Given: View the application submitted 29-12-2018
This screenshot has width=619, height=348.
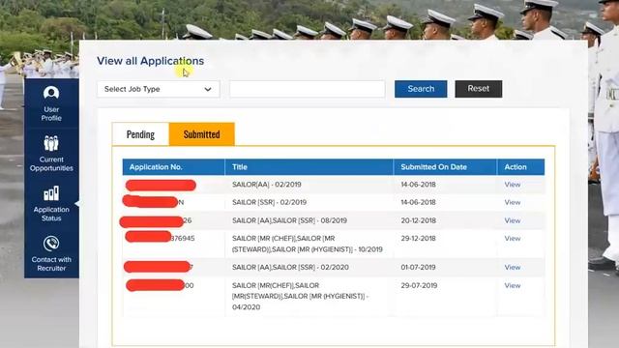Looking at the screenshot, I should [513, 239].
